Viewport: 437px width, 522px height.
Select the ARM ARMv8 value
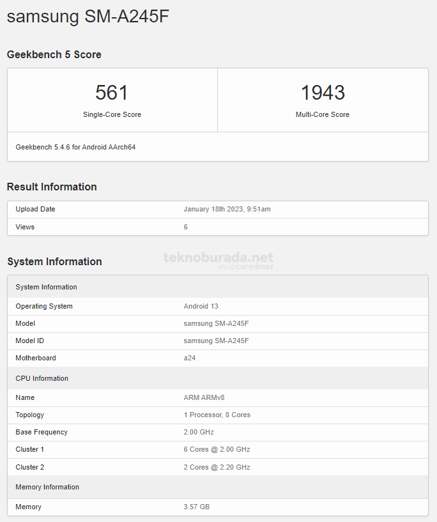(204, 398)
